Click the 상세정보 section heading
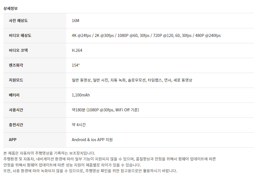The width and height of the screenshot is (254, 191). click(10, 9)
